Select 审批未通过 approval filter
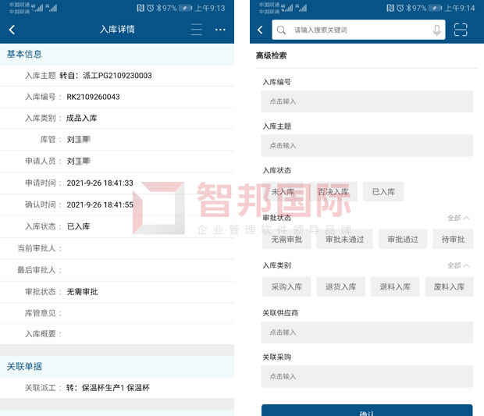 pyautogui.click(x=344, y=239)
